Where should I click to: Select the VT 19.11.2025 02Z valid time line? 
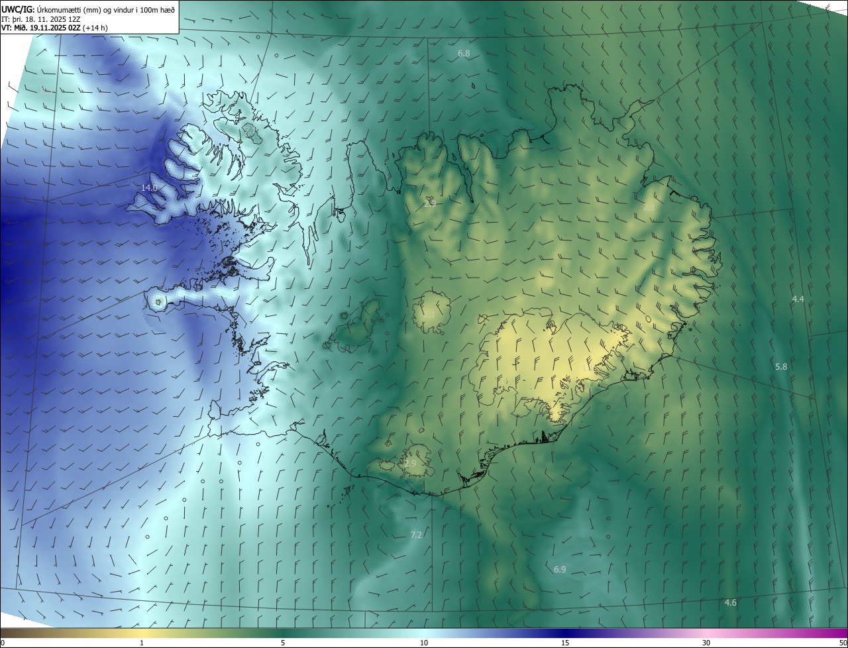(x=55, y=28)
